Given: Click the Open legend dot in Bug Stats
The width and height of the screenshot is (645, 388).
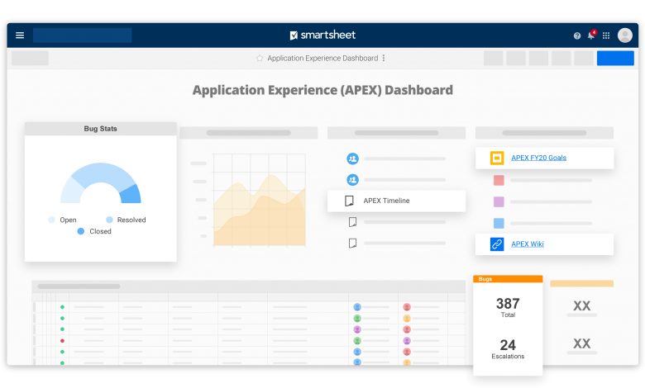Looking at the screenshot, I should click(x=52, y=220).
